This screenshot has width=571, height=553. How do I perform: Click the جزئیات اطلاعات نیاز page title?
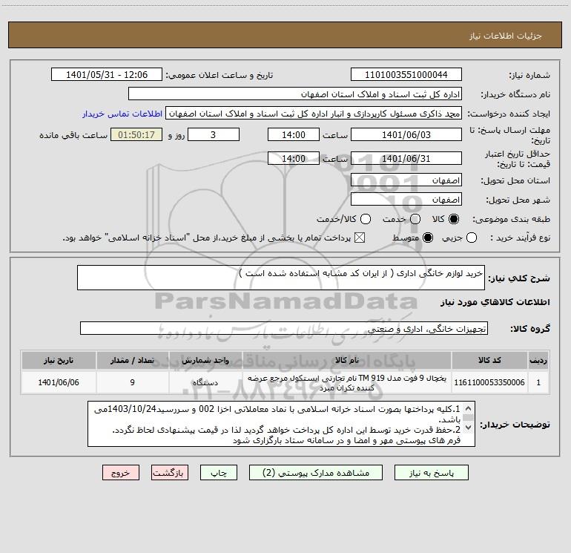click(x=506, y=36)
